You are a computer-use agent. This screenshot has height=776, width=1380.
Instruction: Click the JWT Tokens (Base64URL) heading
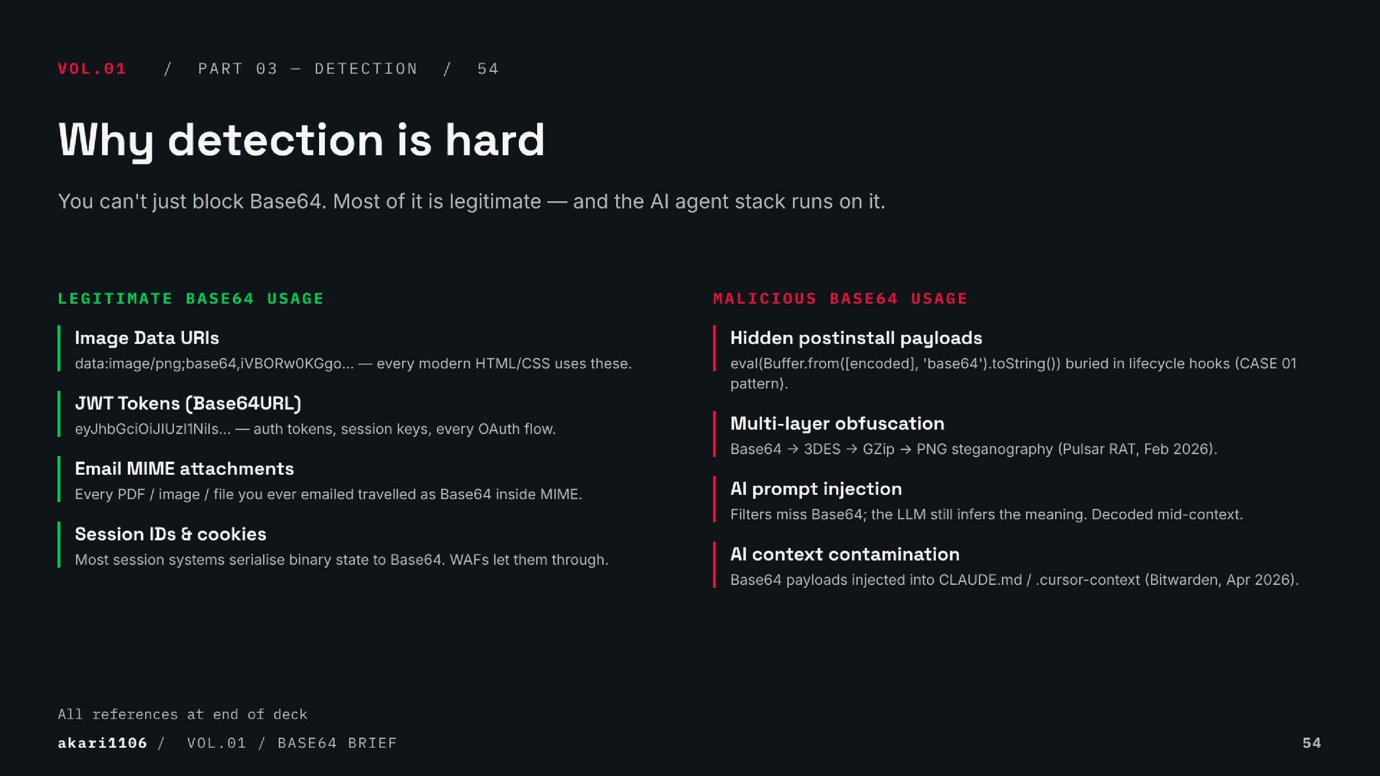pos(188,403)
